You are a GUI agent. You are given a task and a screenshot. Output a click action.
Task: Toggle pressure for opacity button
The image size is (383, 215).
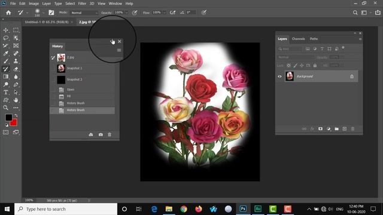pos(135,13)
